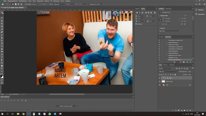Select the Eyedropper tool

[x=2, y=29]
